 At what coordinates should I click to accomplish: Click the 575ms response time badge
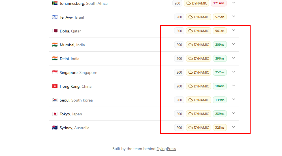coord(220,17)
